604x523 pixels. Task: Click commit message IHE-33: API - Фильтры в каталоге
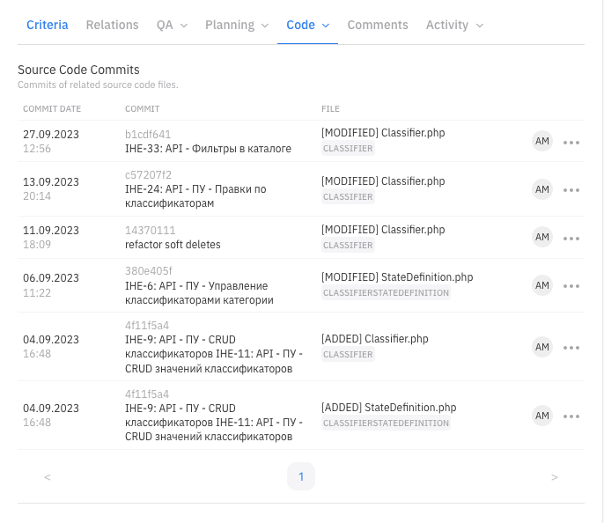point(208,149)
